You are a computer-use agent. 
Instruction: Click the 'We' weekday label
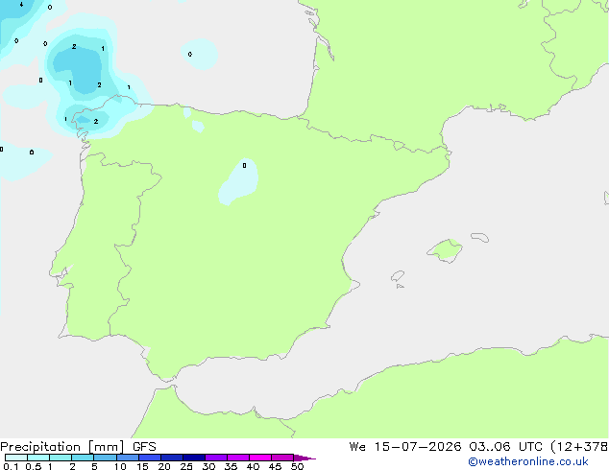(357, 447)
